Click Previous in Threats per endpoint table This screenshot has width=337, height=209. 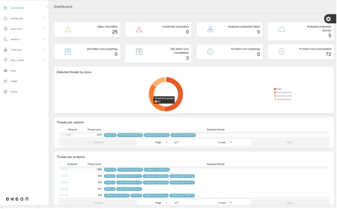pos(98,203)
